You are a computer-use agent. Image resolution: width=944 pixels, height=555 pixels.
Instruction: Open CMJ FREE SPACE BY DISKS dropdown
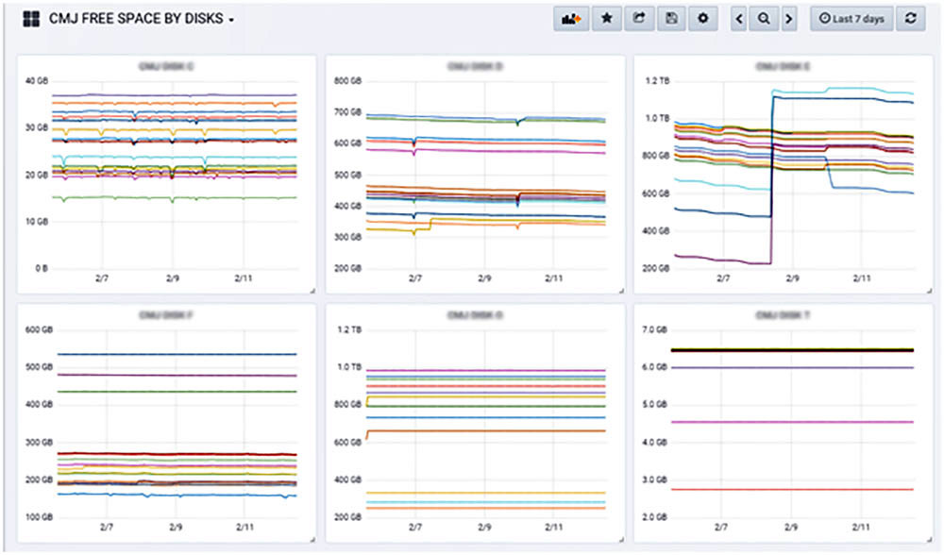coord(141,19)
